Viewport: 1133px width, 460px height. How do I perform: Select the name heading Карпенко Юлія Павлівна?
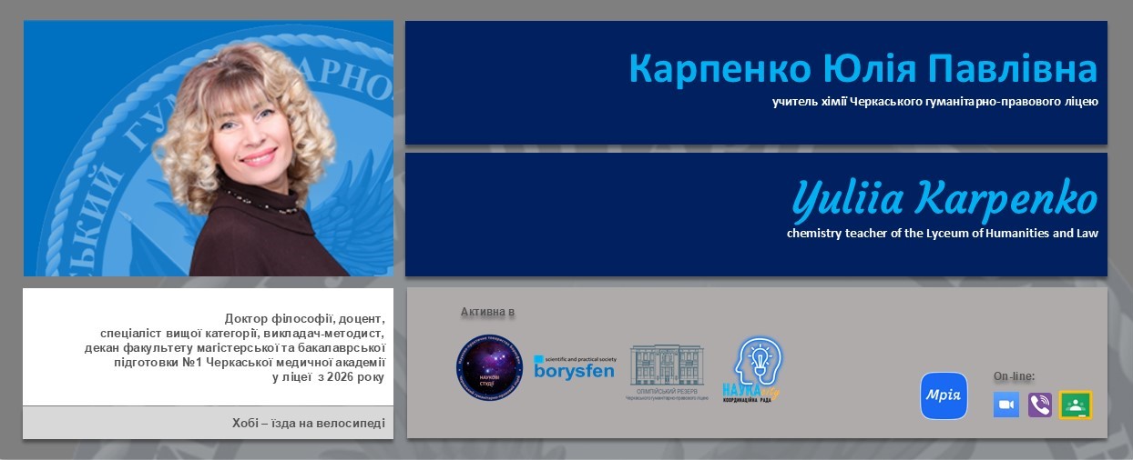(863, 69)
